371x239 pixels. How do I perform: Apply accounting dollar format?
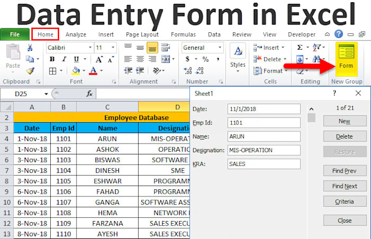pos(187,59)
